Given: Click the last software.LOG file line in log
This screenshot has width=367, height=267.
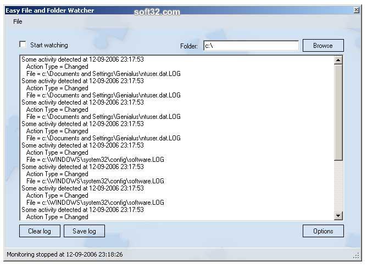Looking at the screenshot, I should (x=95, y=203).
